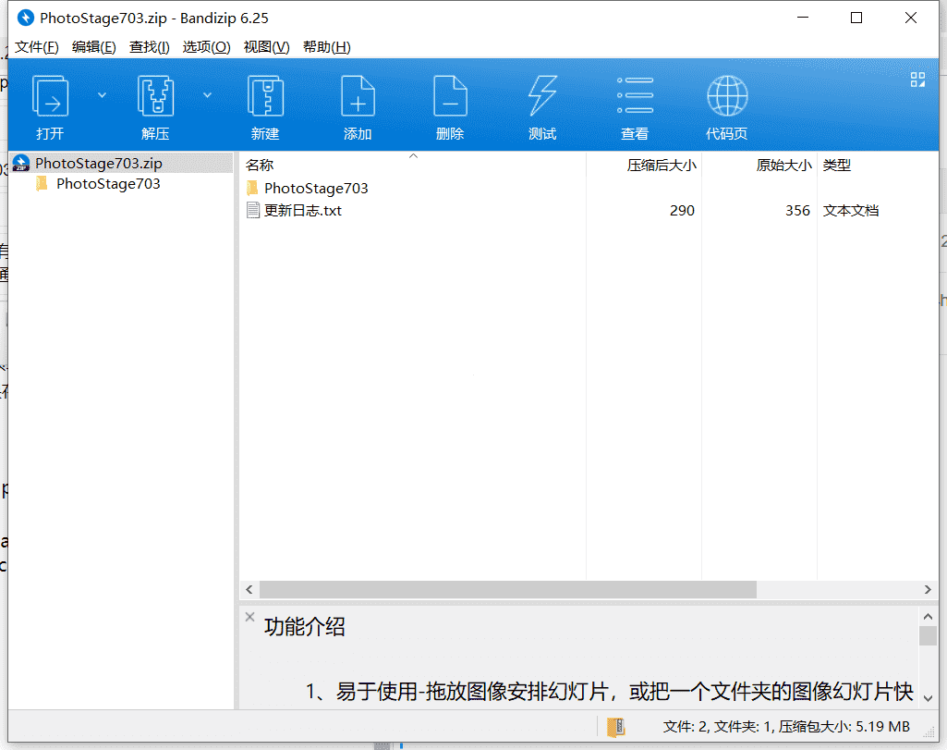
Task: Close the comment panel with X
Action: (249, 617)
